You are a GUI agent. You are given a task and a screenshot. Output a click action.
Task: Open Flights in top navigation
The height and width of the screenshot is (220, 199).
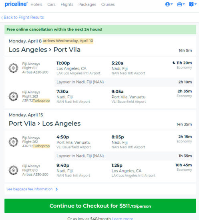pyautogui.click(x=67, y=4)
